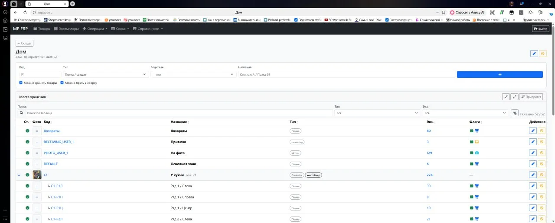Open the Родитель '— нет —' dropdown
The width and height of the screenshot is (555, 223).
pos(193,74)
